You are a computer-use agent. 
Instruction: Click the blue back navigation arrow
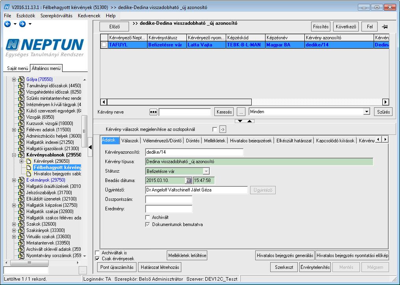[7, 24]
